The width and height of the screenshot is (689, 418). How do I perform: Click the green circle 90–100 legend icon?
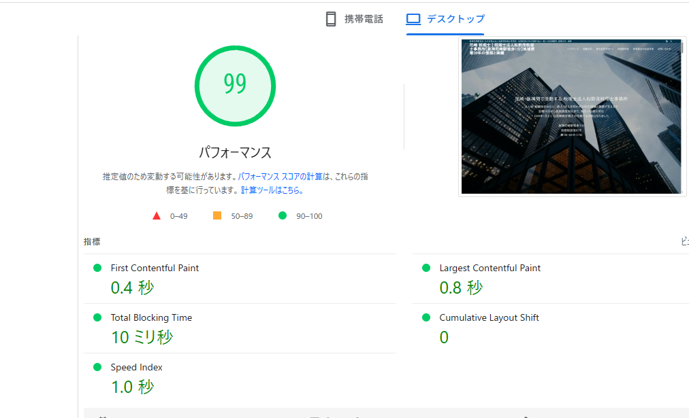[x=283, y=216]
